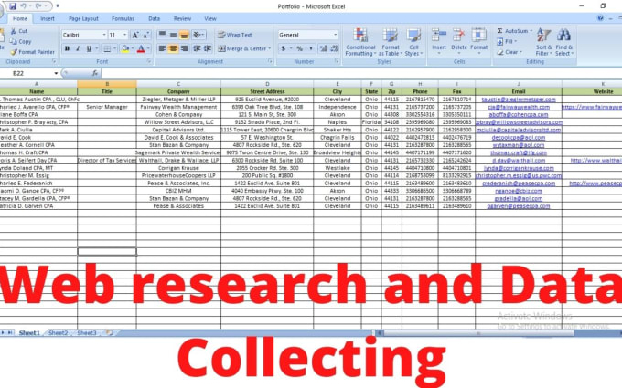Open the Font dialog launcher
This screenshot has height=388, width=622.
(x=149, y=61)
